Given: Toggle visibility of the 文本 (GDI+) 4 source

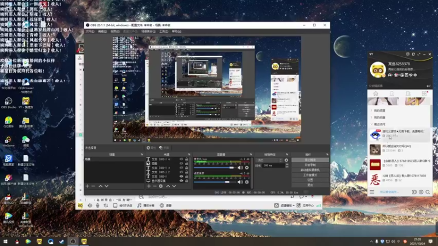Looking at the screenshot, I should [x=181, y=159].
